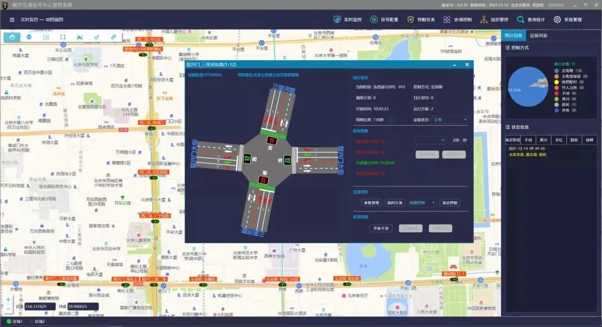Click the latitude field showing 39.906025

pos(83,306)
